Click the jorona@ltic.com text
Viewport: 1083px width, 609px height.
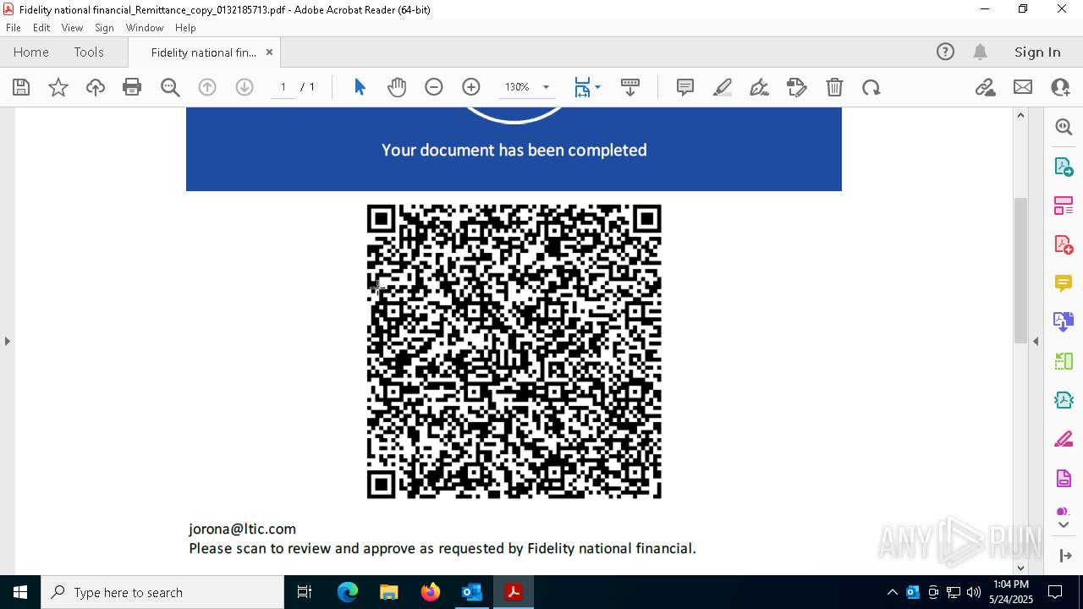(242, 529)
